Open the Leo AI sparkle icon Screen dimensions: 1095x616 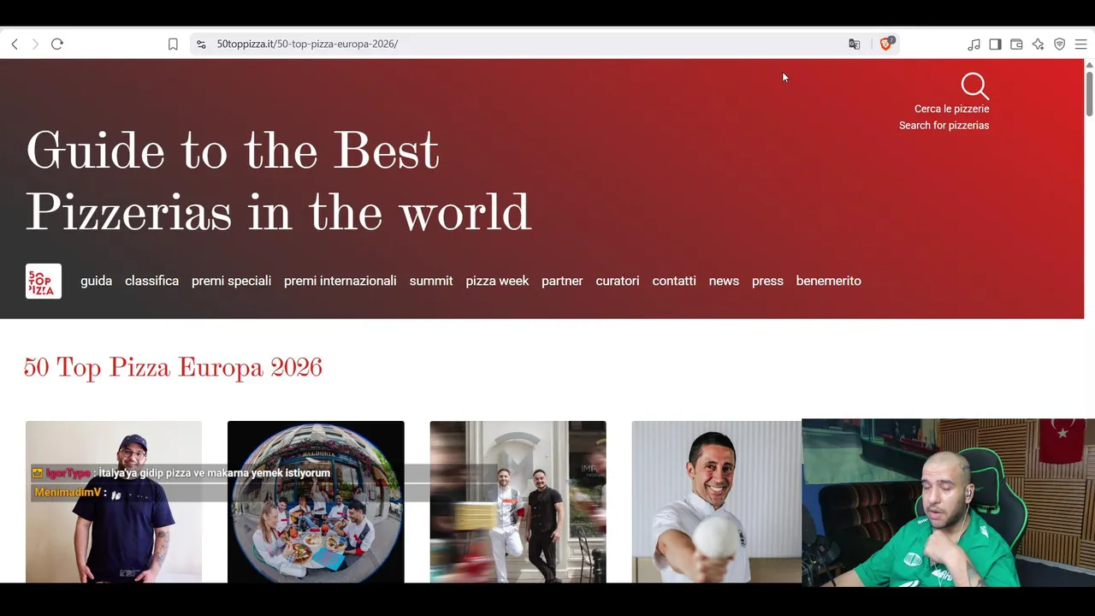pyautogui.click(x=1038, y=44)
